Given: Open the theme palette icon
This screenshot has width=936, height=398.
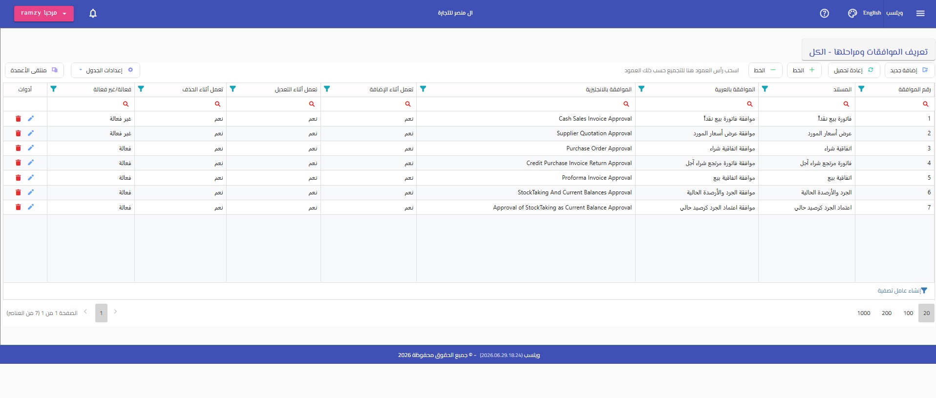Looking at the screenshot, I should [852, 13].
